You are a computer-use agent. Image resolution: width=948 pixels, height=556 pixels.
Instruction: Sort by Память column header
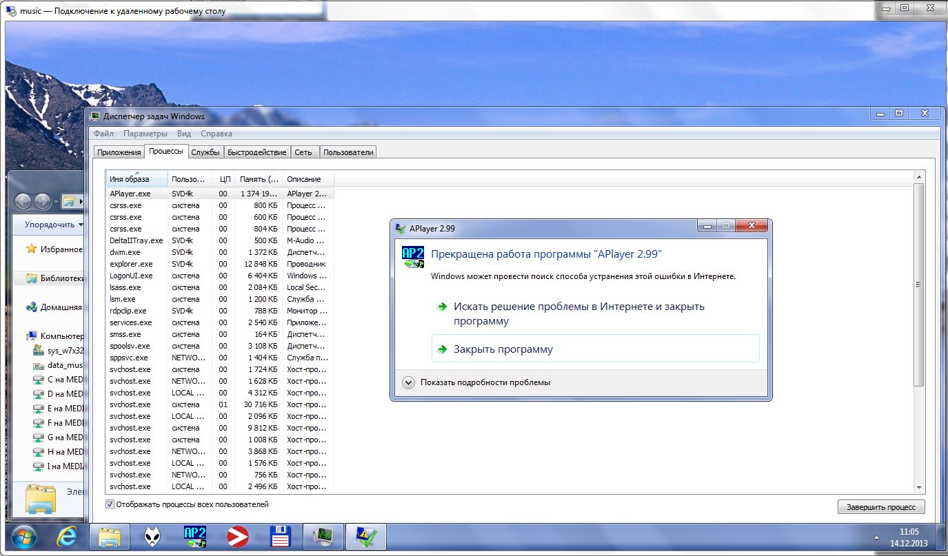point(259,179)
